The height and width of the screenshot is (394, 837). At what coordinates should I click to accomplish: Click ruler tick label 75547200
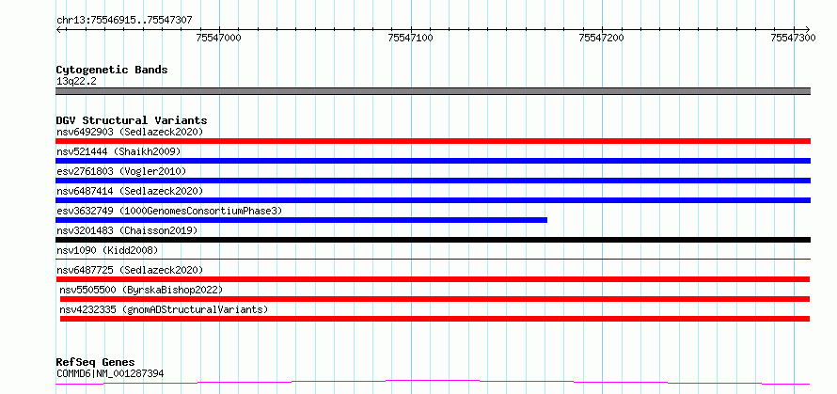[x=602, y=38]
